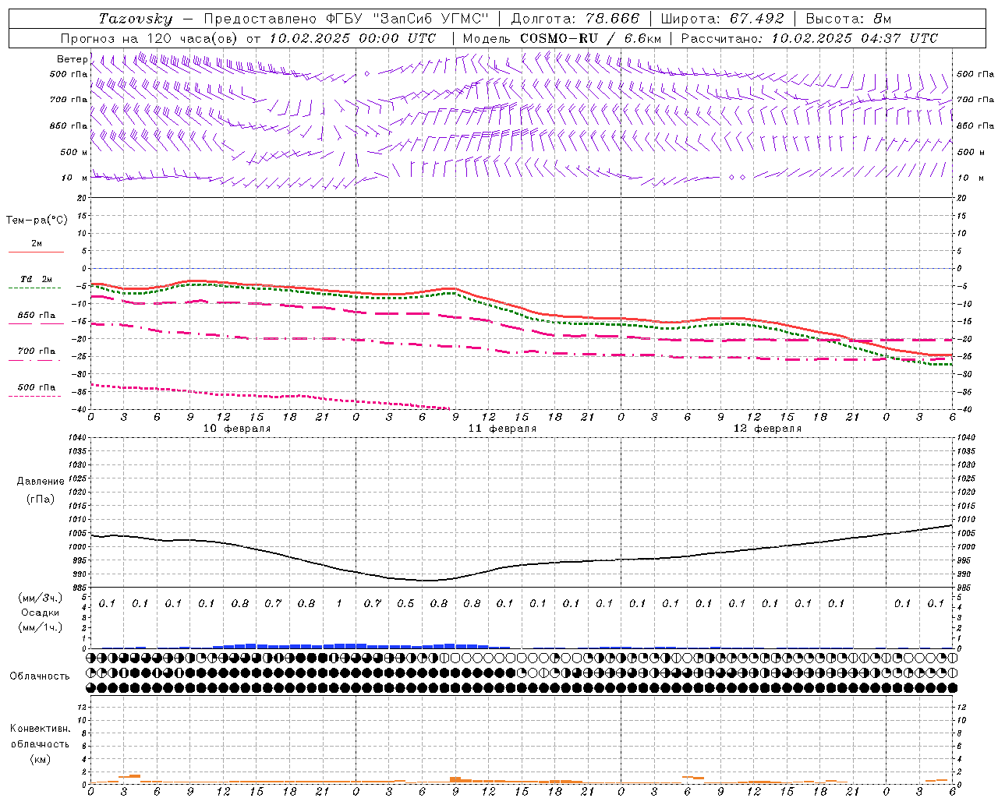998x798 pixels.
Task: Click the '10 м' label left of wind panel
Action: coord(75,178)
